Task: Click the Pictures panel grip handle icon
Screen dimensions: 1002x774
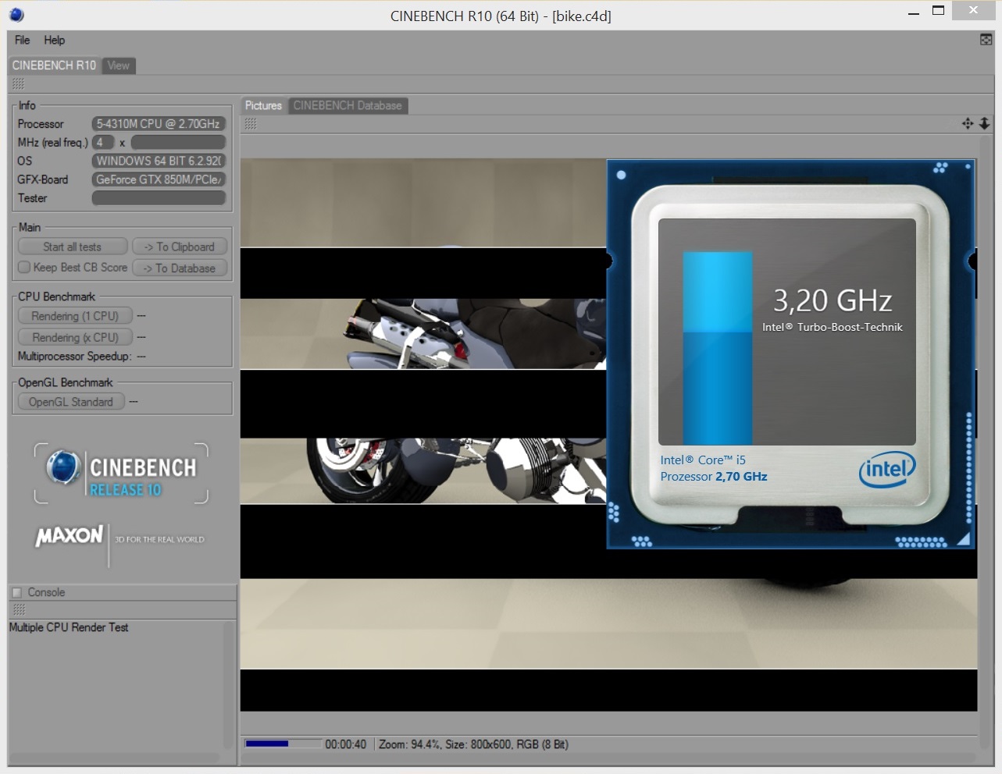Action: 251,123
